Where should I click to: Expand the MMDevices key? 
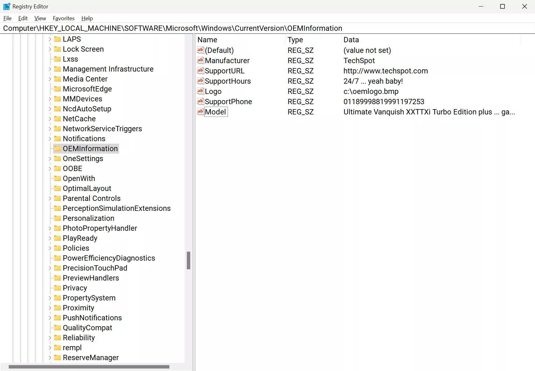tap(50, 99)
